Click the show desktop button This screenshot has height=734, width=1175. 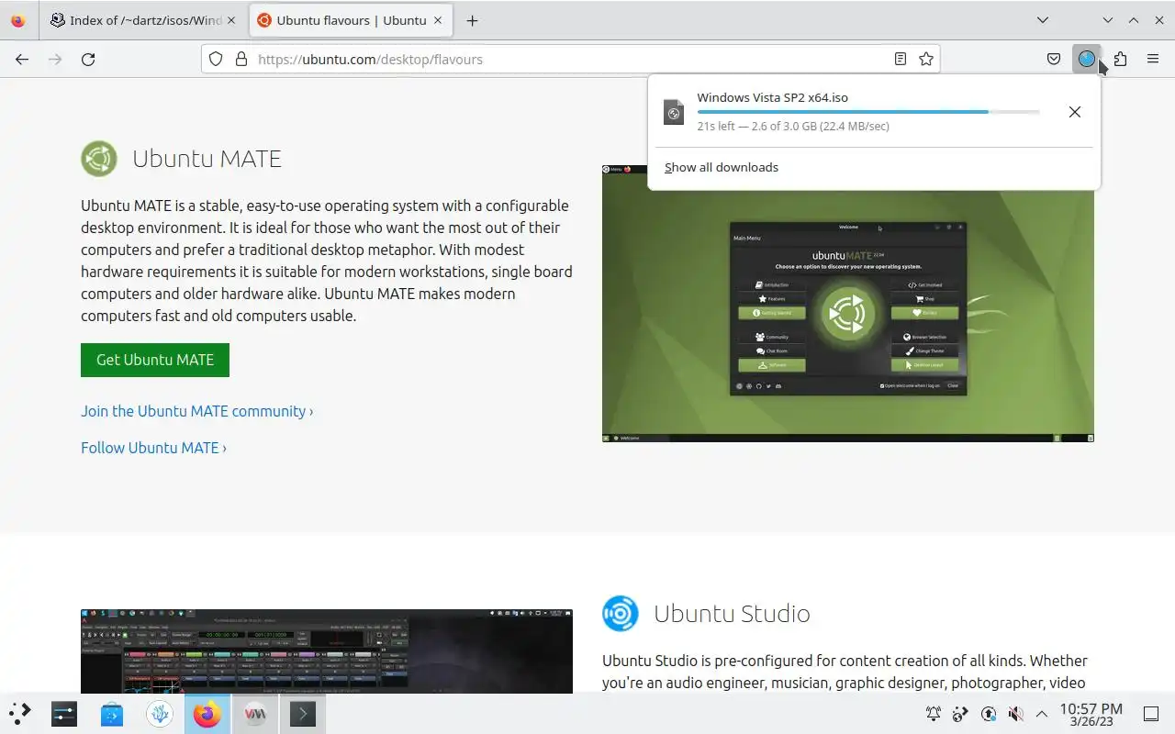click(x=1151, y=713)
